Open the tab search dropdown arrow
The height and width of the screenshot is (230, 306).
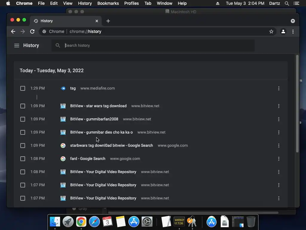(293, 21)
